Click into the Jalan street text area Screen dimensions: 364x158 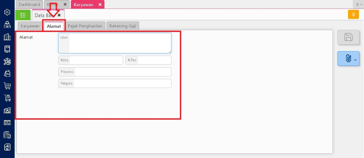click(120, 43)
